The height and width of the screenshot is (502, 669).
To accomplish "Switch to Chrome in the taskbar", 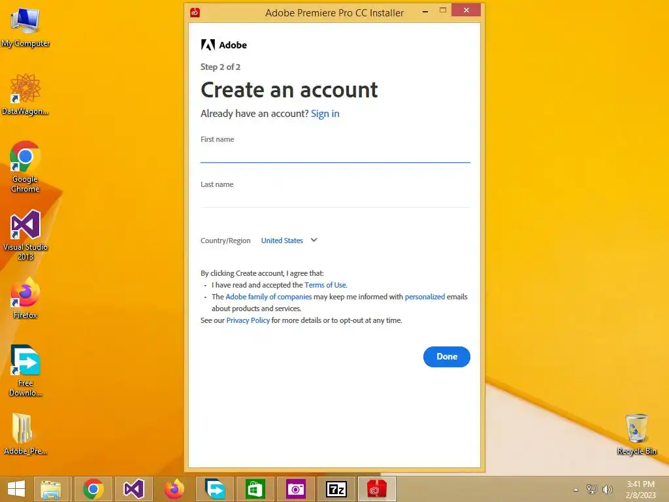I will pyautogui.click(x=93, y=489).
